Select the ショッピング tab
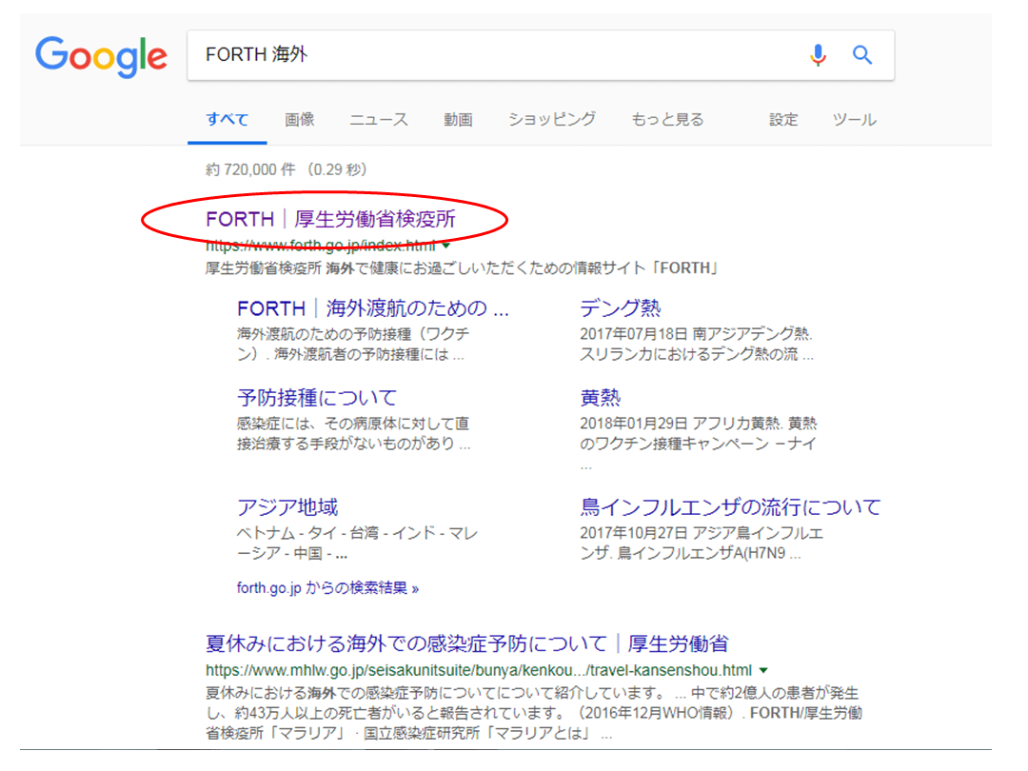Screen dimensions: 1028x771 point(552,120)
